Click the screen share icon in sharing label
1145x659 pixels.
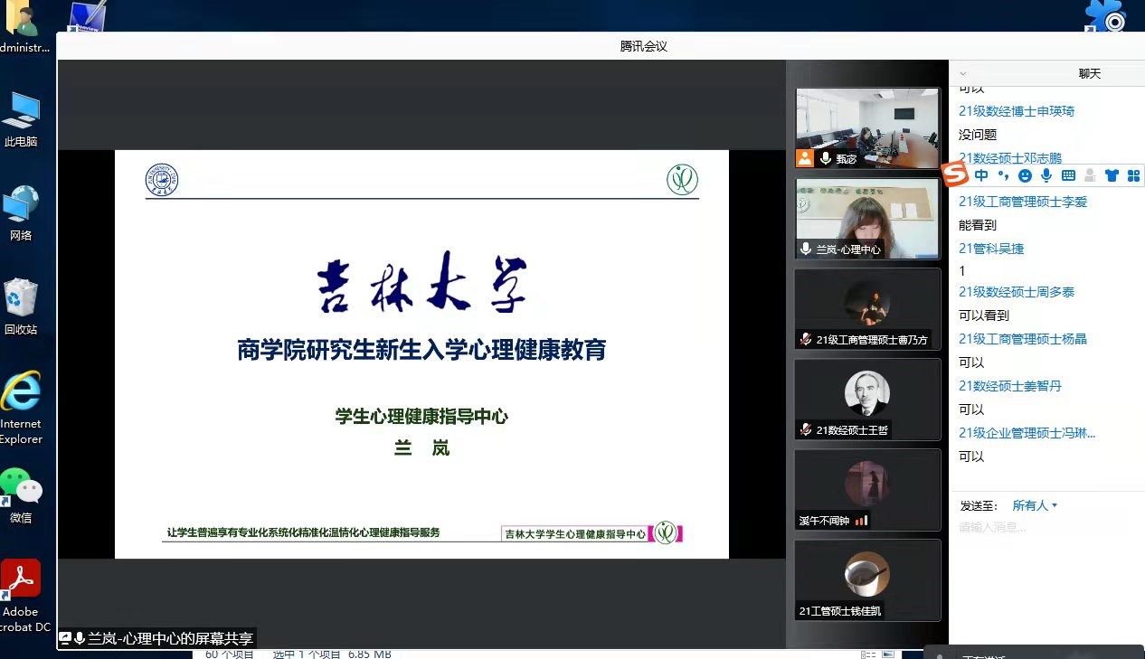[x=65, y=638]
